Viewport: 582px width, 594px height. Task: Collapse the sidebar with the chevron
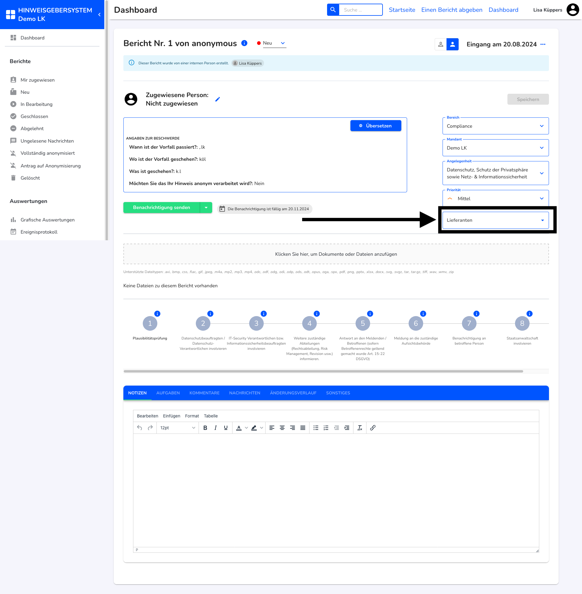click(x=99, y=14)
